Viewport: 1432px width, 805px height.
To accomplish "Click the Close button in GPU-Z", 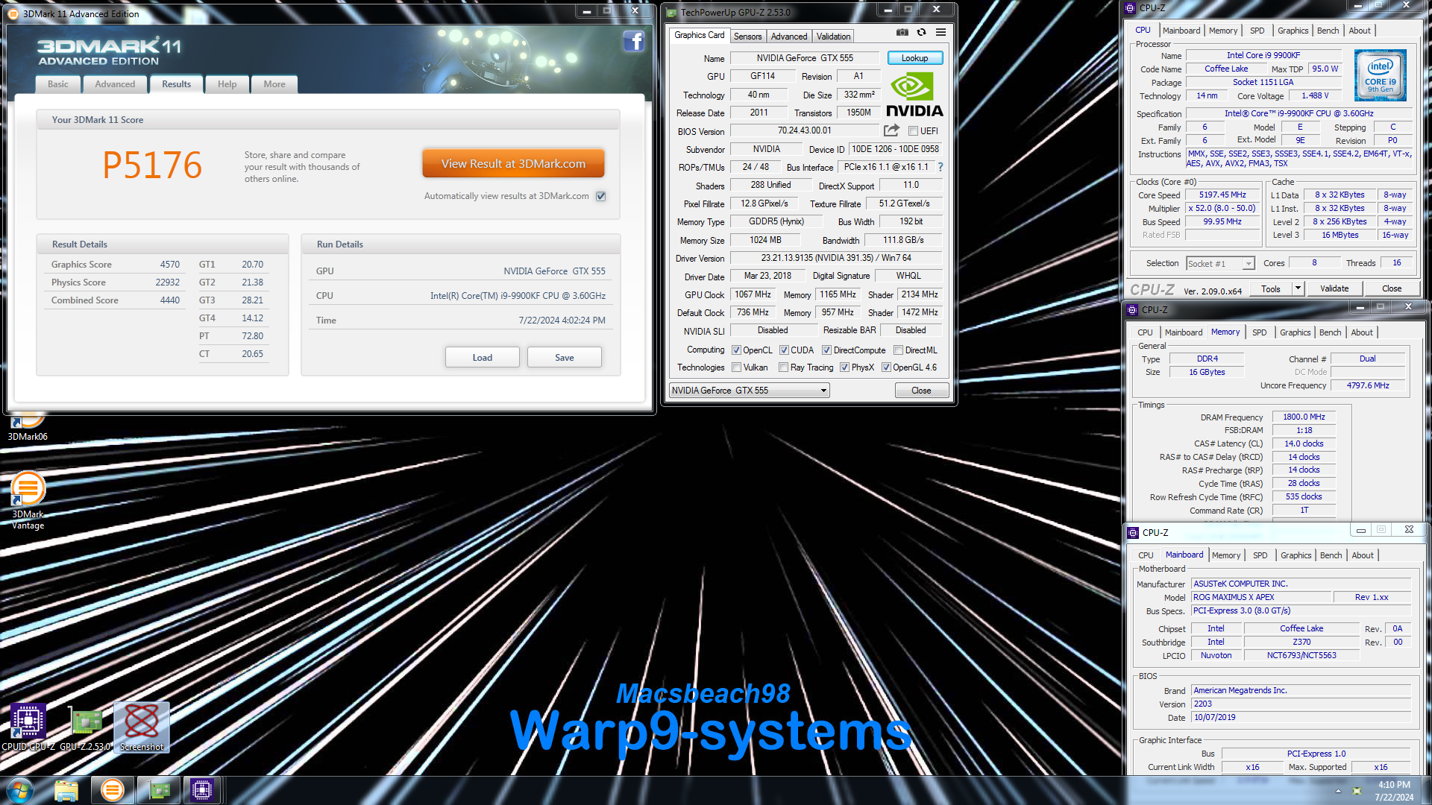I will click(921, 391).
